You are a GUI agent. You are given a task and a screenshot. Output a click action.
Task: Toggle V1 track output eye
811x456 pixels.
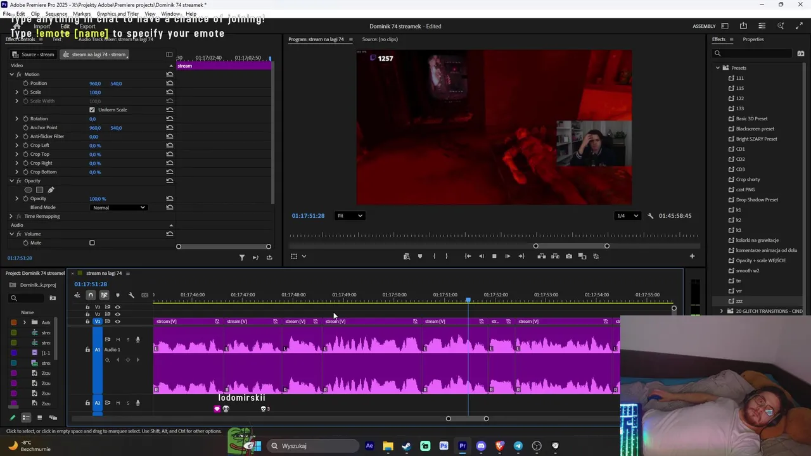[x=117, y=322]
